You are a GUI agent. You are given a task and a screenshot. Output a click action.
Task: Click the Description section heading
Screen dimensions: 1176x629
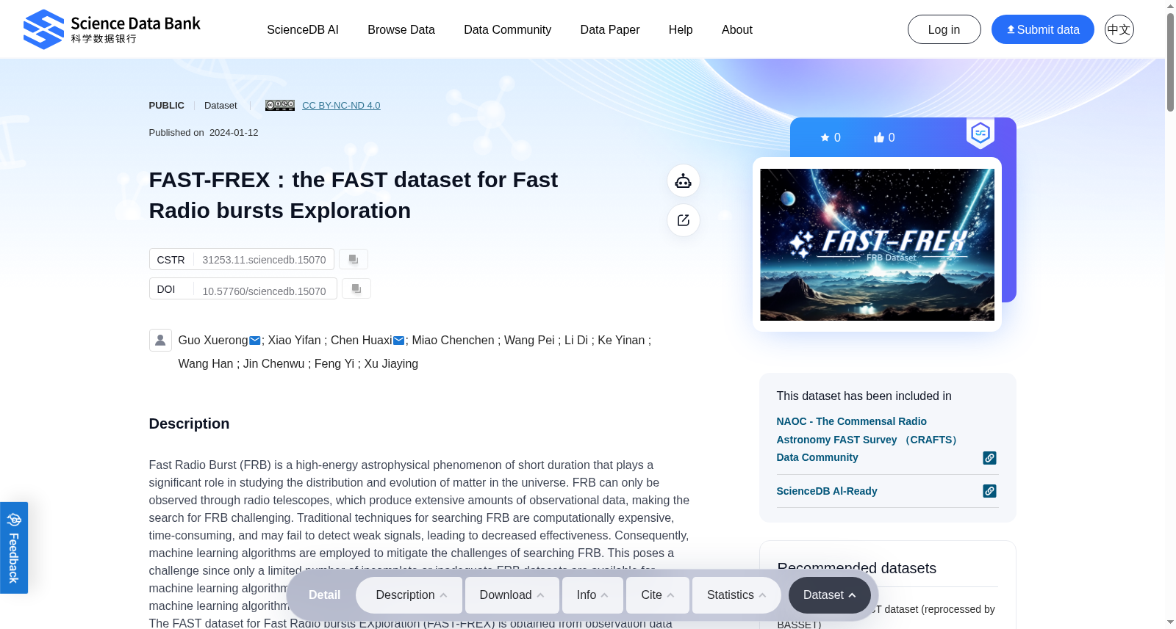189,423
